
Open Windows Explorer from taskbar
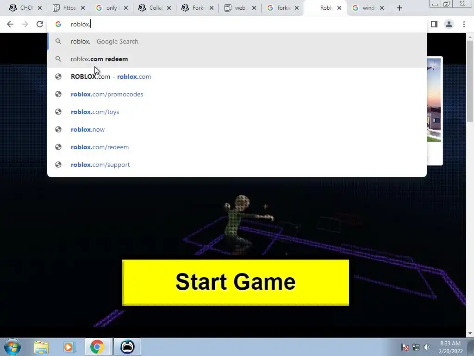41,347
